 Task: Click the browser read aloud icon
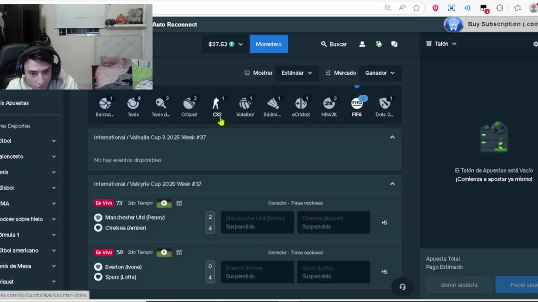[402, 8]
